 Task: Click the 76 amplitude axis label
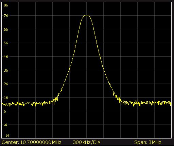pos(6,16)
